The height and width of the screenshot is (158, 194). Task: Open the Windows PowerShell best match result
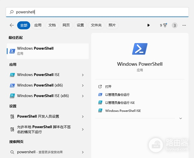pos(48,51)
